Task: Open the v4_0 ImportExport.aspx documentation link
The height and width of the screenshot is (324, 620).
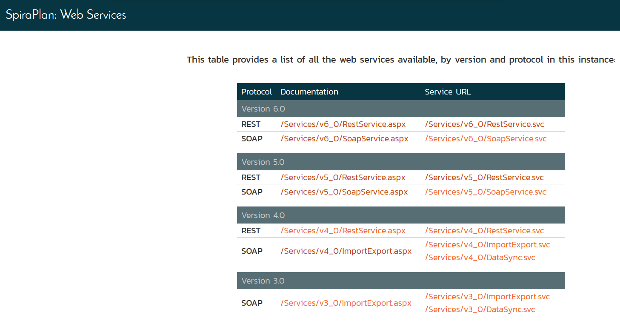Action: point(346,251)
